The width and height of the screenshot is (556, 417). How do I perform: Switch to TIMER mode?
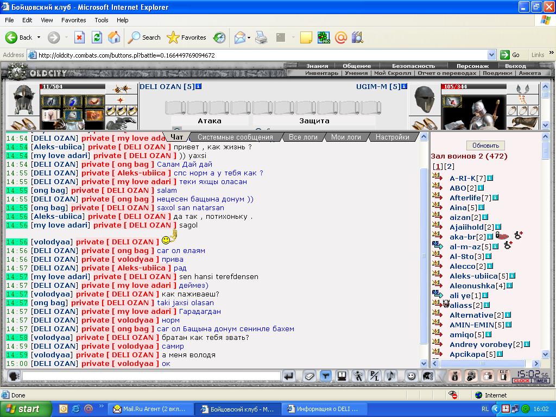click(x=540, y=381)
